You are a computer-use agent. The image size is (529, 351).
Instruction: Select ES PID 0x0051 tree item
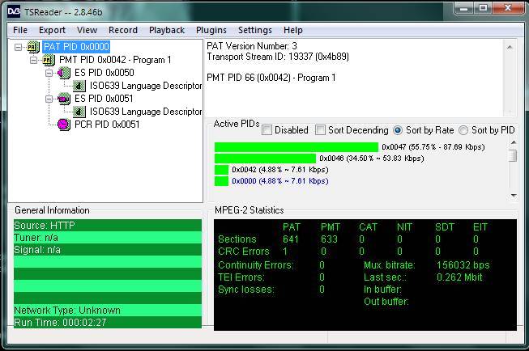[104, 99]
